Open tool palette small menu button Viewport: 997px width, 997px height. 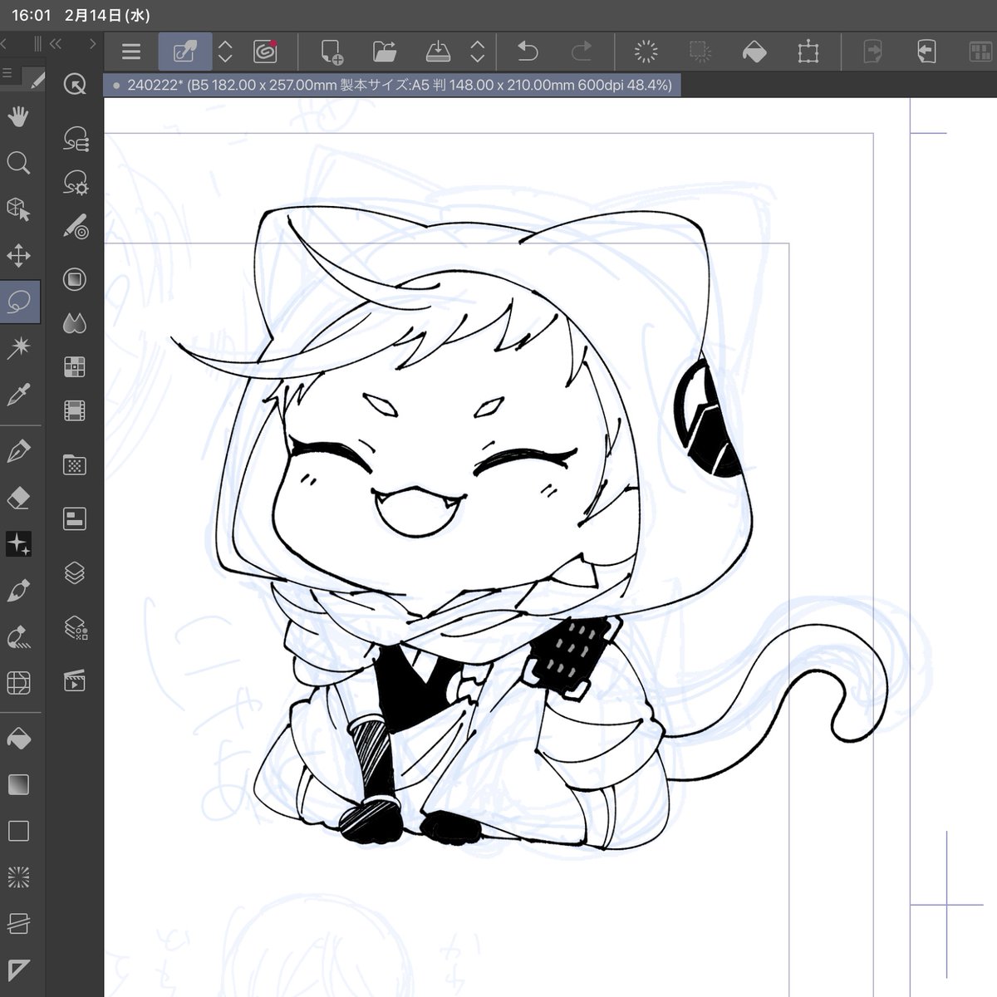point(7,74)
